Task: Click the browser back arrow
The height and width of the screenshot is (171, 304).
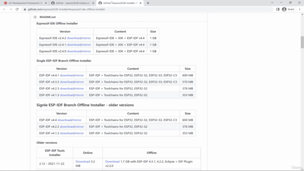Action: 4,9
